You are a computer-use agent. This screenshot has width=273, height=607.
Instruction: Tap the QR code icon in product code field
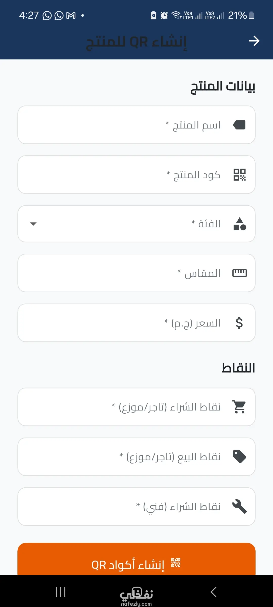pos(239,175)
